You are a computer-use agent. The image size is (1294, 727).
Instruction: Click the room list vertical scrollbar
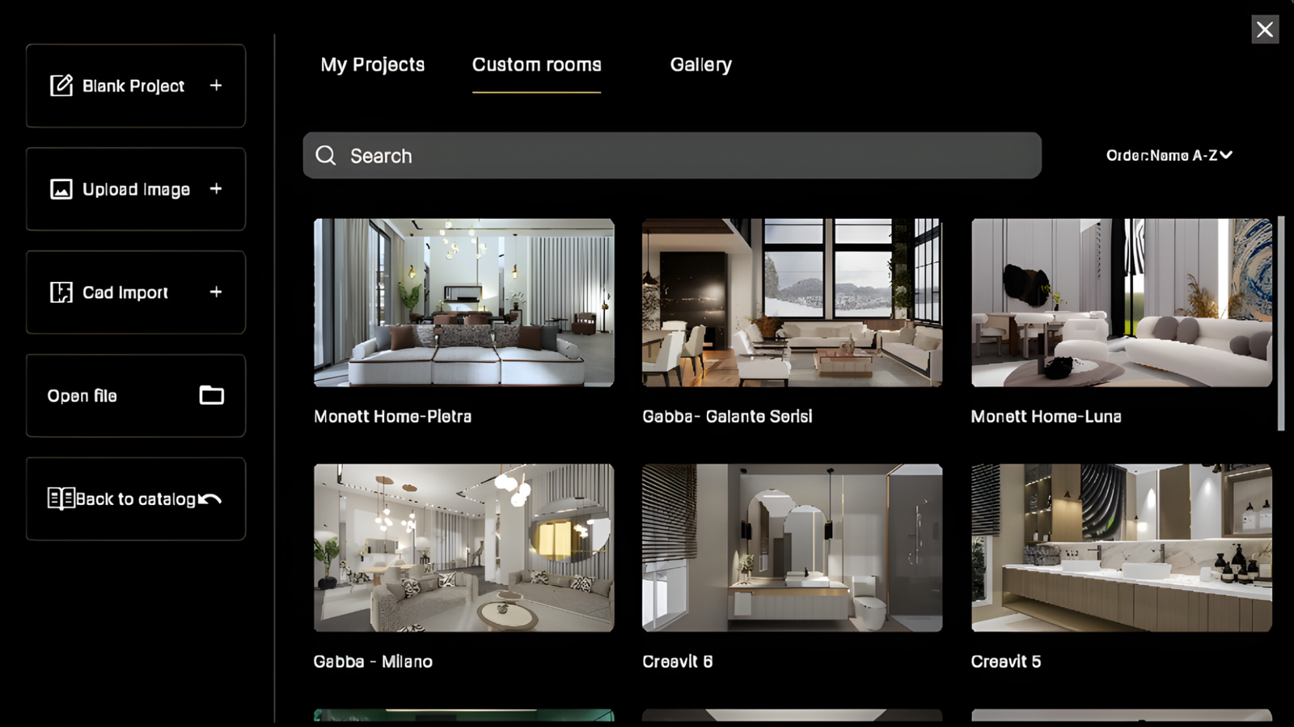tap(1280, 323)
